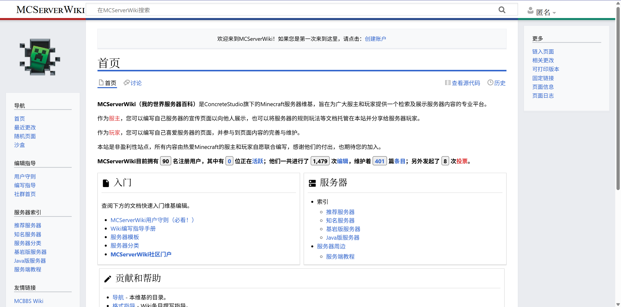The image size is (621, 307).
Task: Click the 创建账户 link
Action: (375, 39)
